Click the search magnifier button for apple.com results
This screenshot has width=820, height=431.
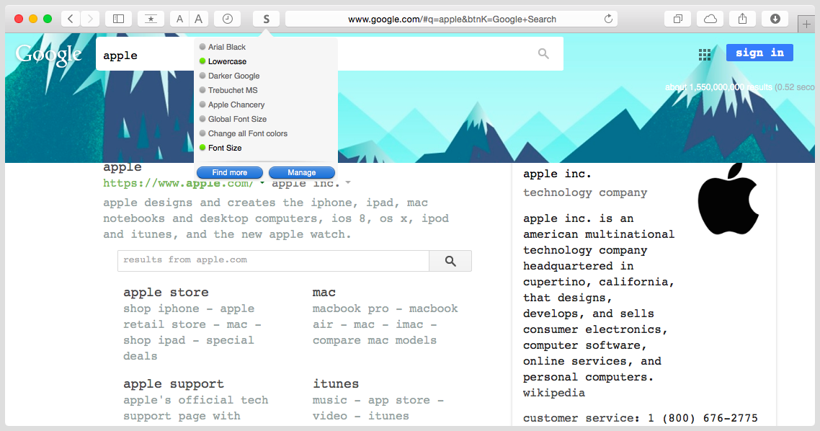pos(450,260)
